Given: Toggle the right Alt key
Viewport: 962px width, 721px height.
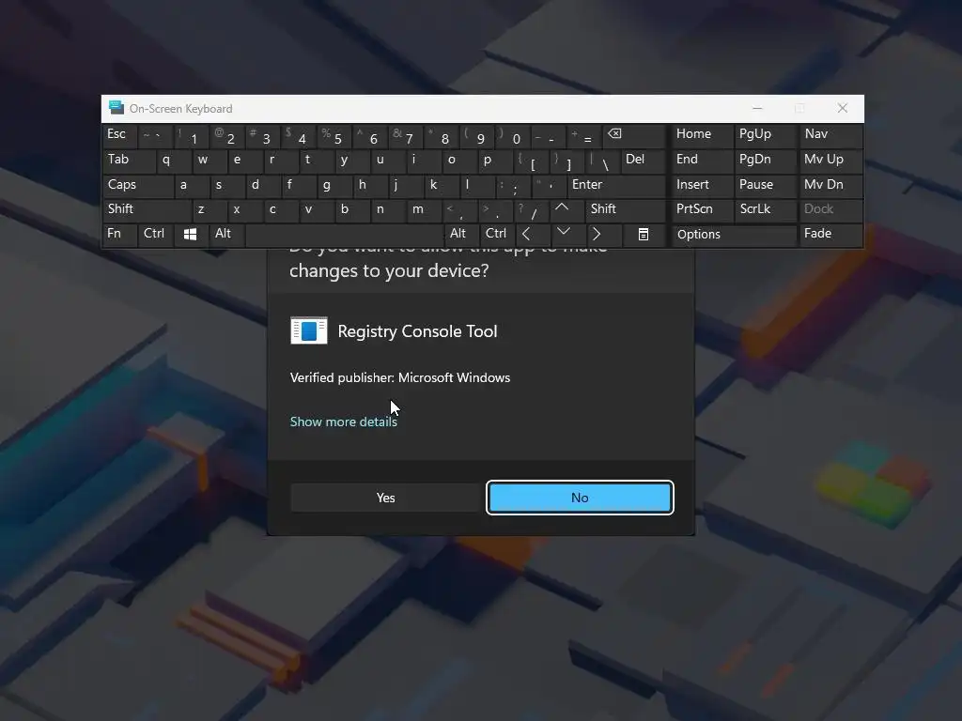Looking at the screenshot, I should coord(460,234).
